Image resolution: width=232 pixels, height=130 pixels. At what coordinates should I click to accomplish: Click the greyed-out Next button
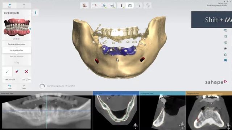pyautogui.click(x=24, y=6)
